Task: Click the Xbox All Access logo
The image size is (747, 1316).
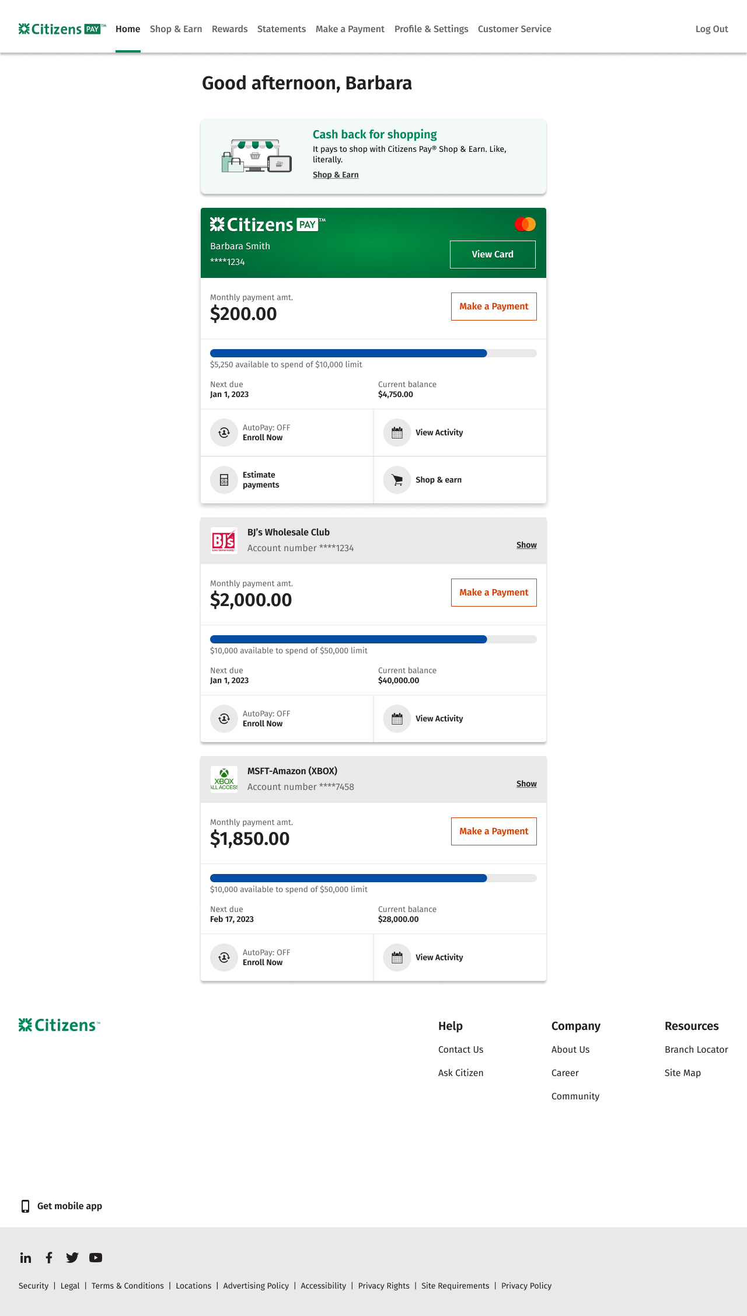Action: [x=224, y=779]
